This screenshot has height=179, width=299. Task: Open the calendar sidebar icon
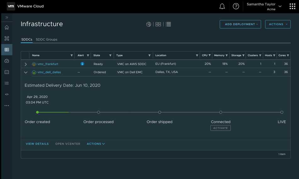[7, 72]
